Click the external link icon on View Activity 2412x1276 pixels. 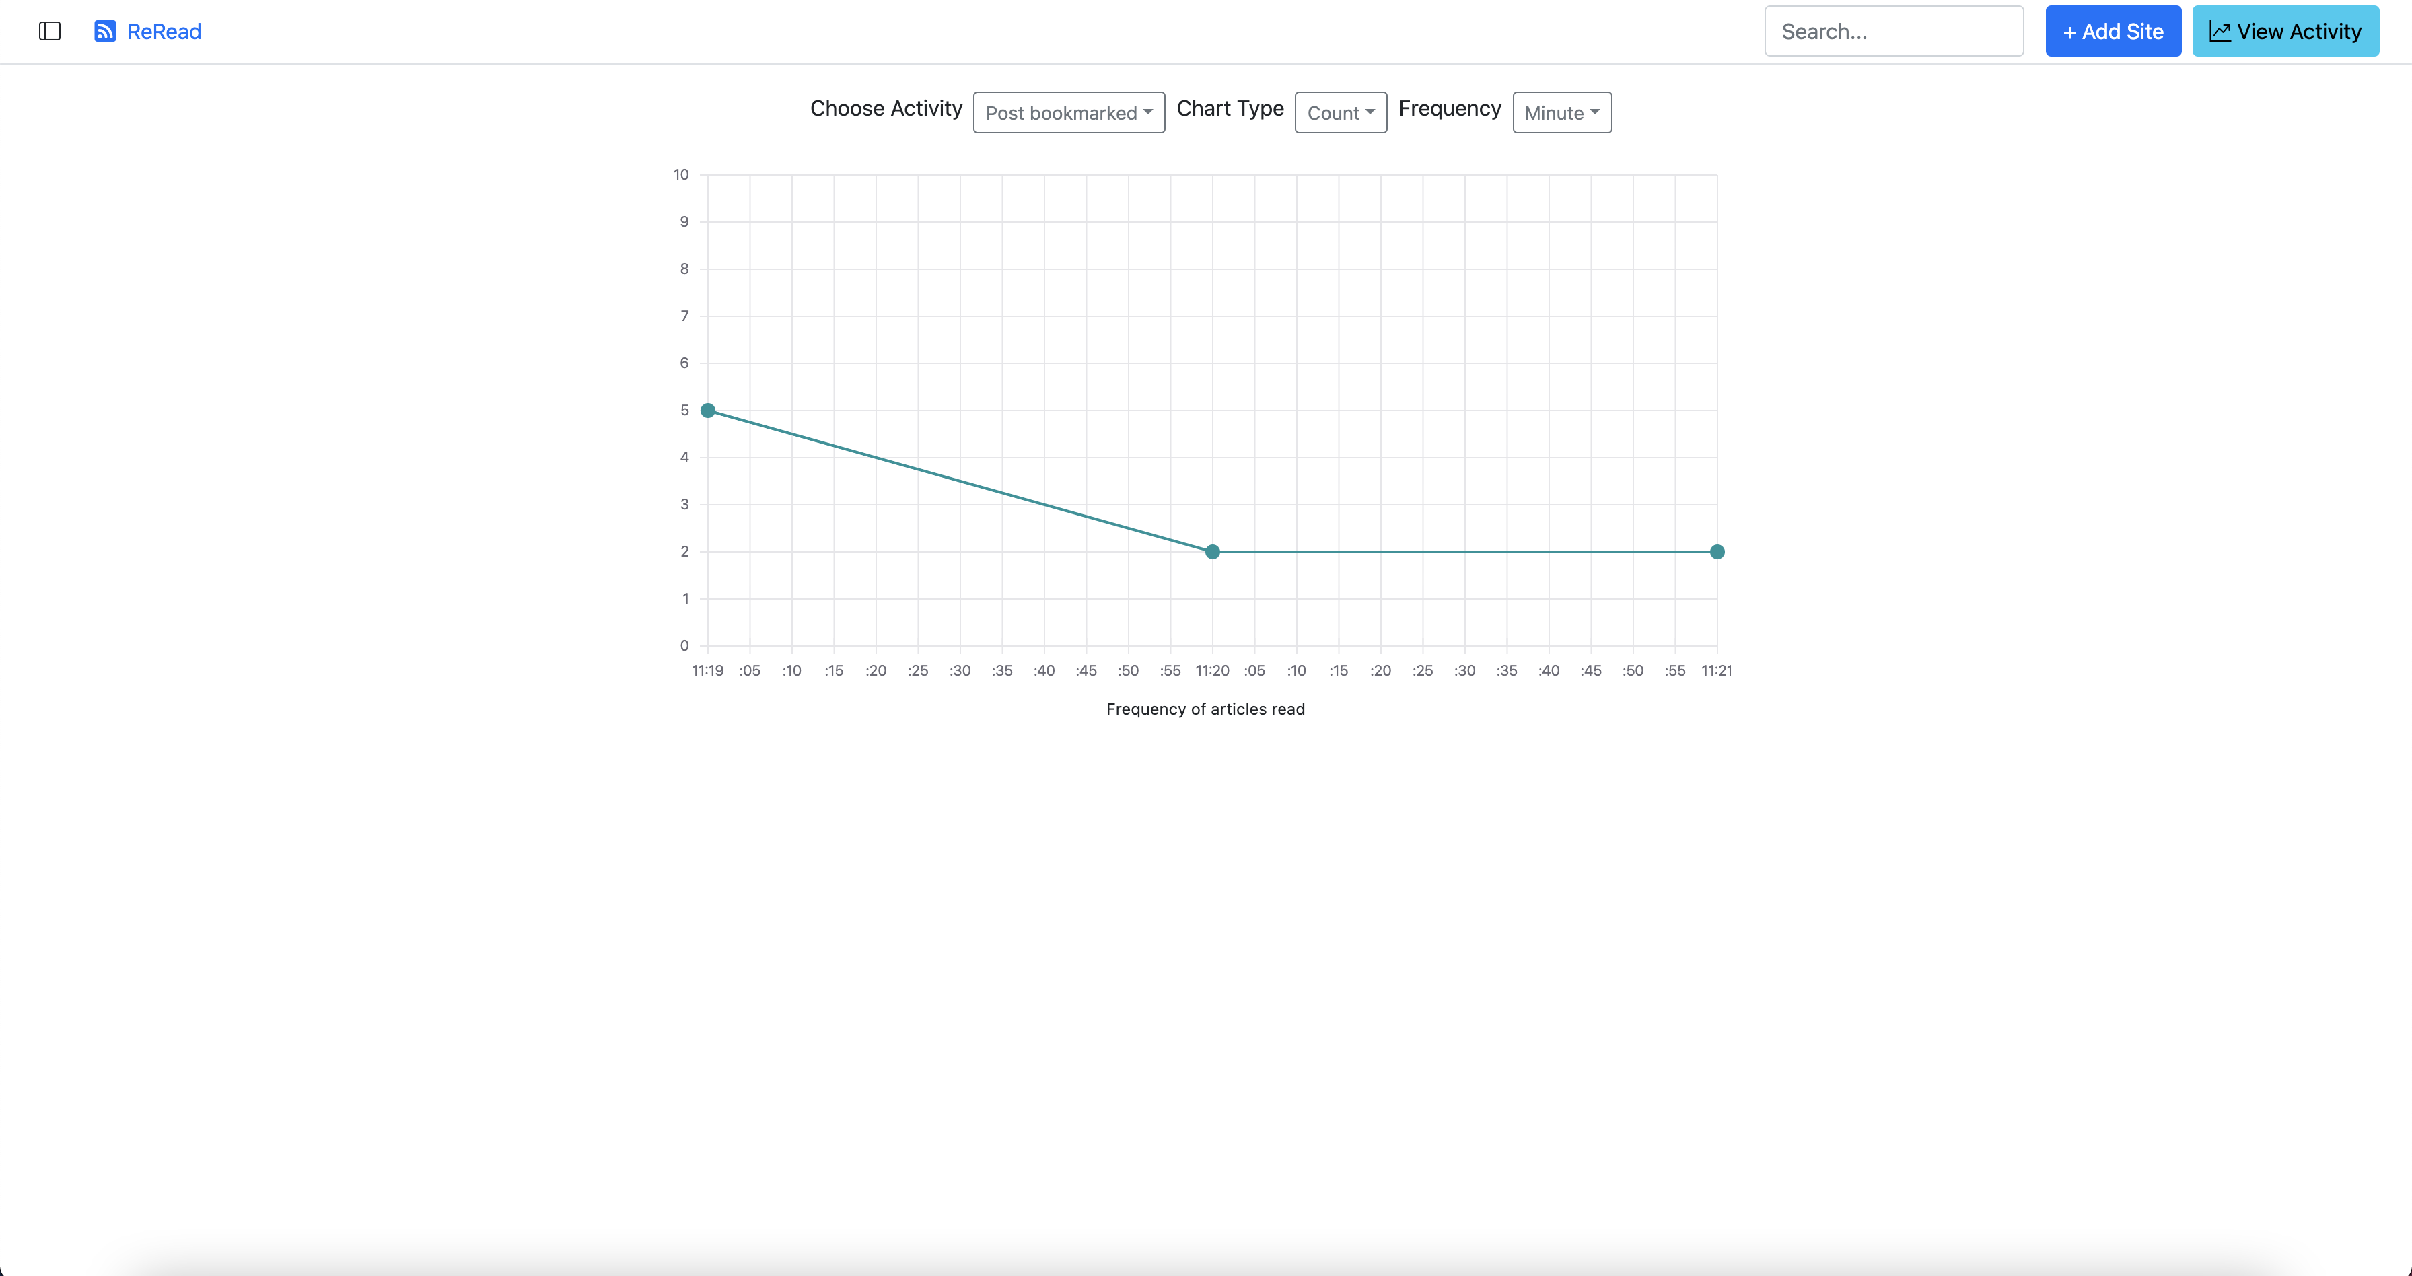click(x=2221, y=30)
